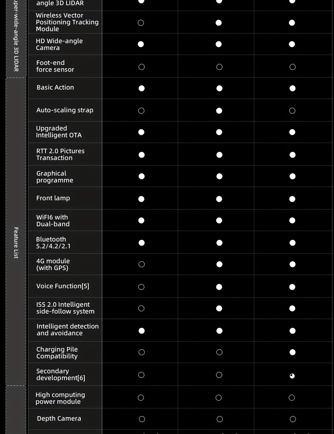Click the filled dot in Auto-scaling strap row

[219, 111]
